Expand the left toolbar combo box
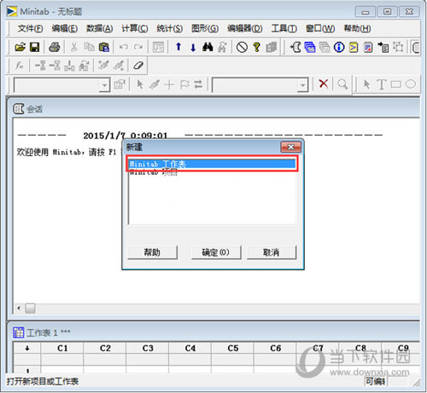427x393 pixels. (104, 84)
